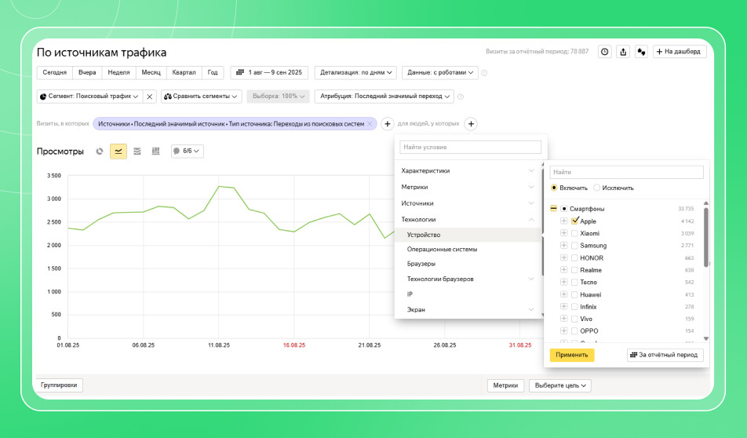Check the Realme checkbox
This screenshot has height=438, width=747.
coord(574,270)
